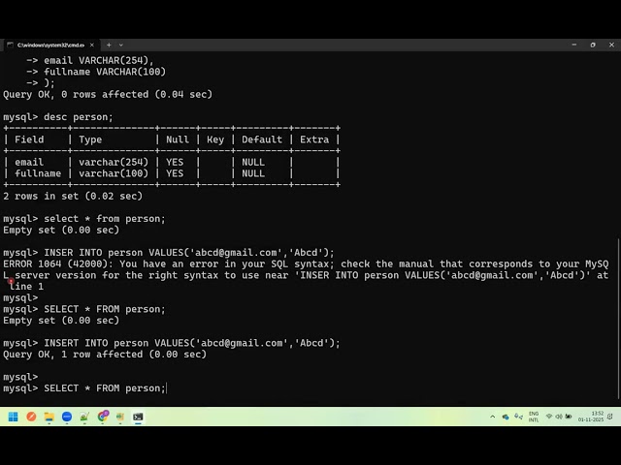Screen dimensions: 621x465
Task: Open the green arrow file app in taskbar
Action: (120, 417)
